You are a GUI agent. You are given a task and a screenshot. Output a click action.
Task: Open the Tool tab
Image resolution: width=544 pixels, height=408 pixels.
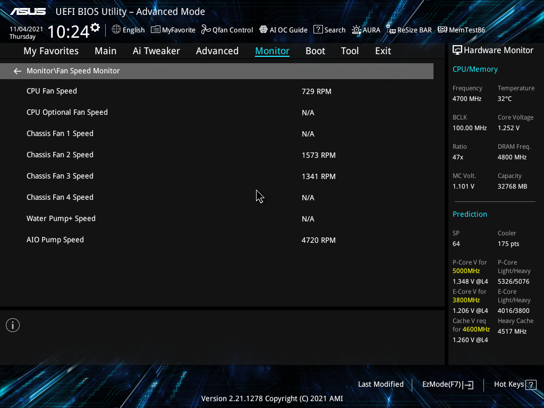pos(350,51)
